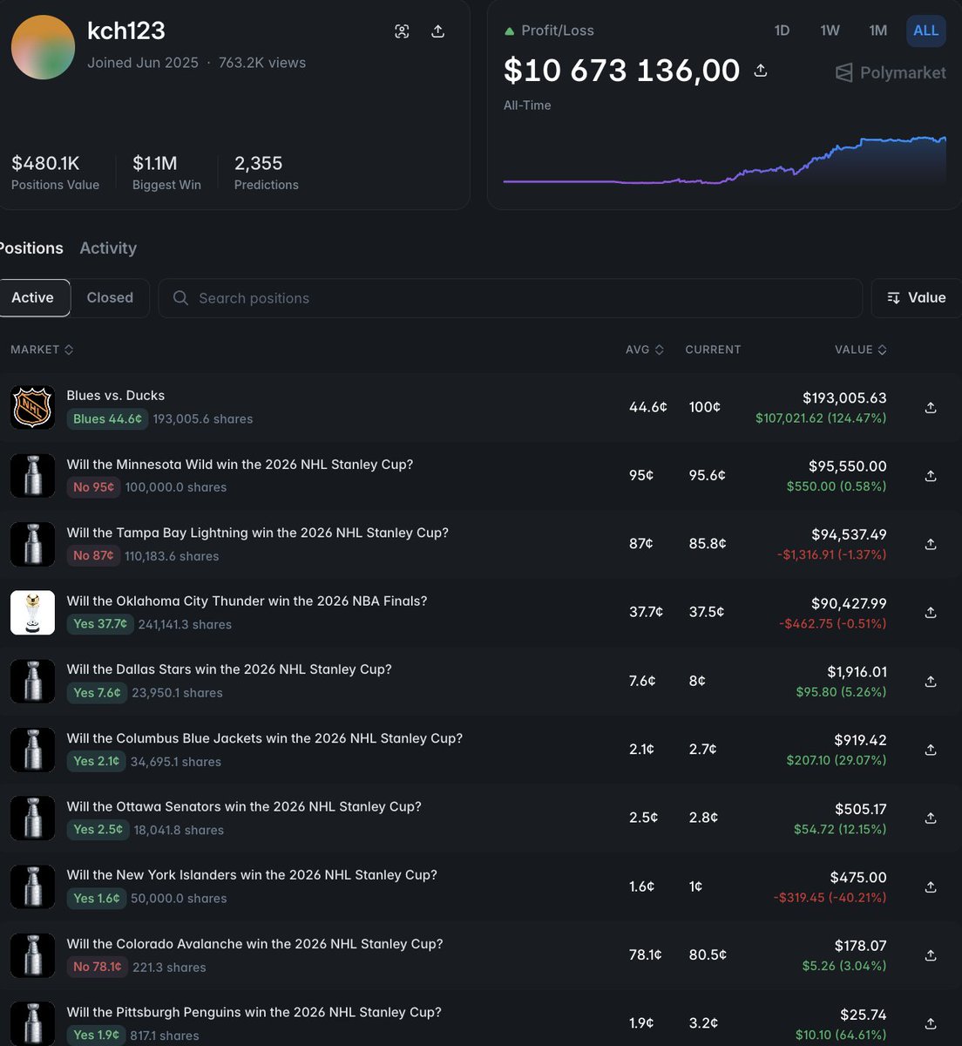Viewport: 962px width, 1046px height.
Task: Click the NBA trophy thumbnail for Thunder market
Action: [x=32, y=613]
